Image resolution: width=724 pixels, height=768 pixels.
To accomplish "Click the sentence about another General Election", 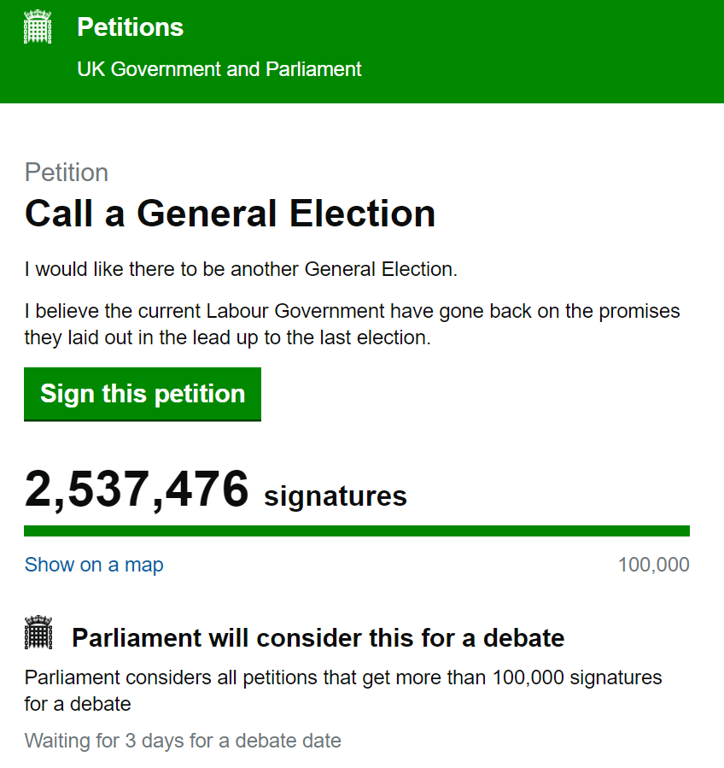I will (x=241, y=269).
